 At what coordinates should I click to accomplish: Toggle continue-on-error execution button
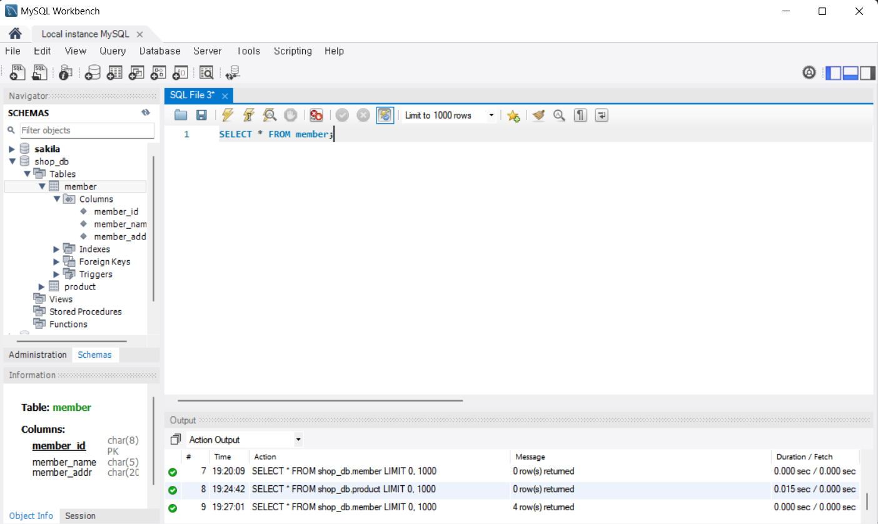coord(316,115)
